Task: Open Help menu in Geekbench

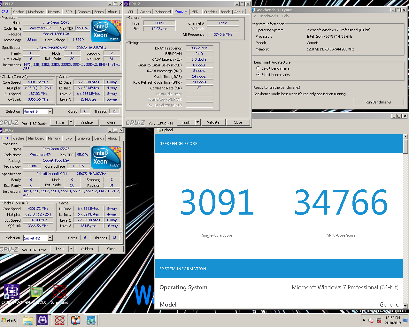Action: (x=285, y=16)
